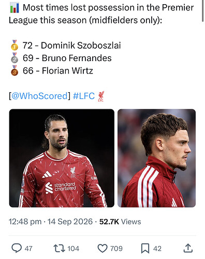Click the bronze medal emoji beside Florian Wirtz
The image size is (205, 259).
[14, 70]
